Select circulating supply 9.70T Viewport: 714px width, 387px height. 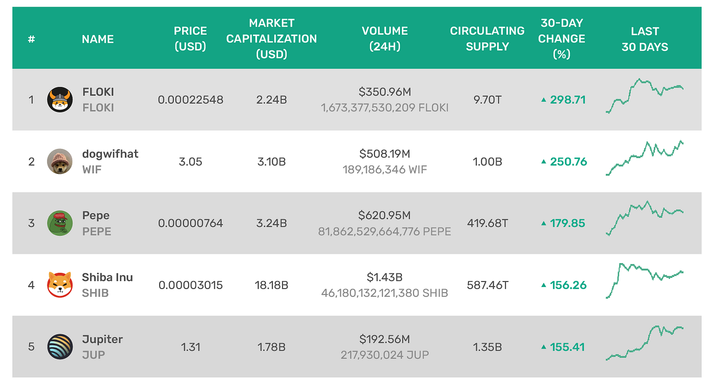point(488,100)
